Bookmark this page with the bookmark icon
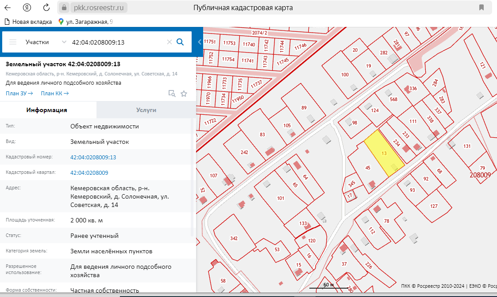 482,8
